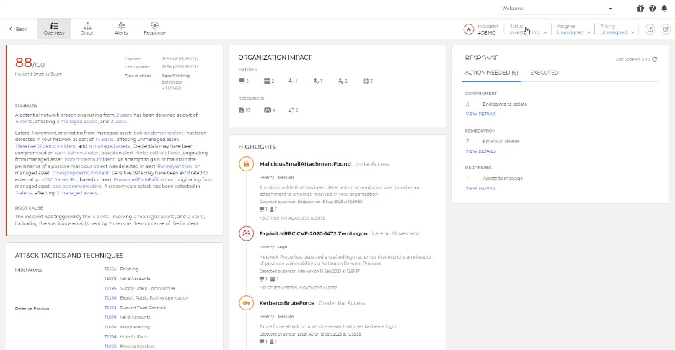Screen dimensions: 675x350
Task: Go back using the Back button
Action: tap(18, 29)
